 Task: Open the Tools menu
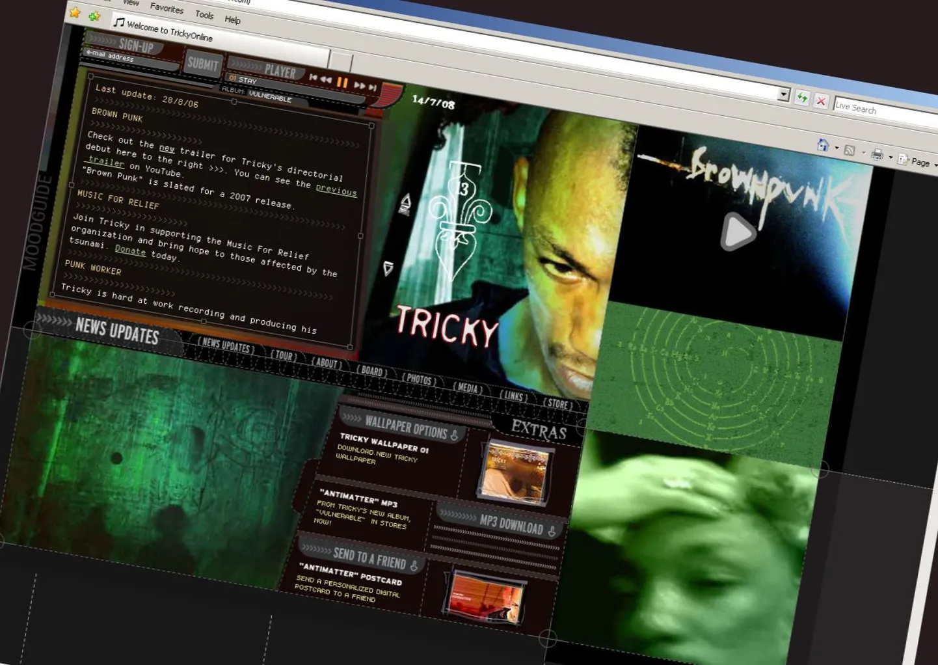point(204,14)
